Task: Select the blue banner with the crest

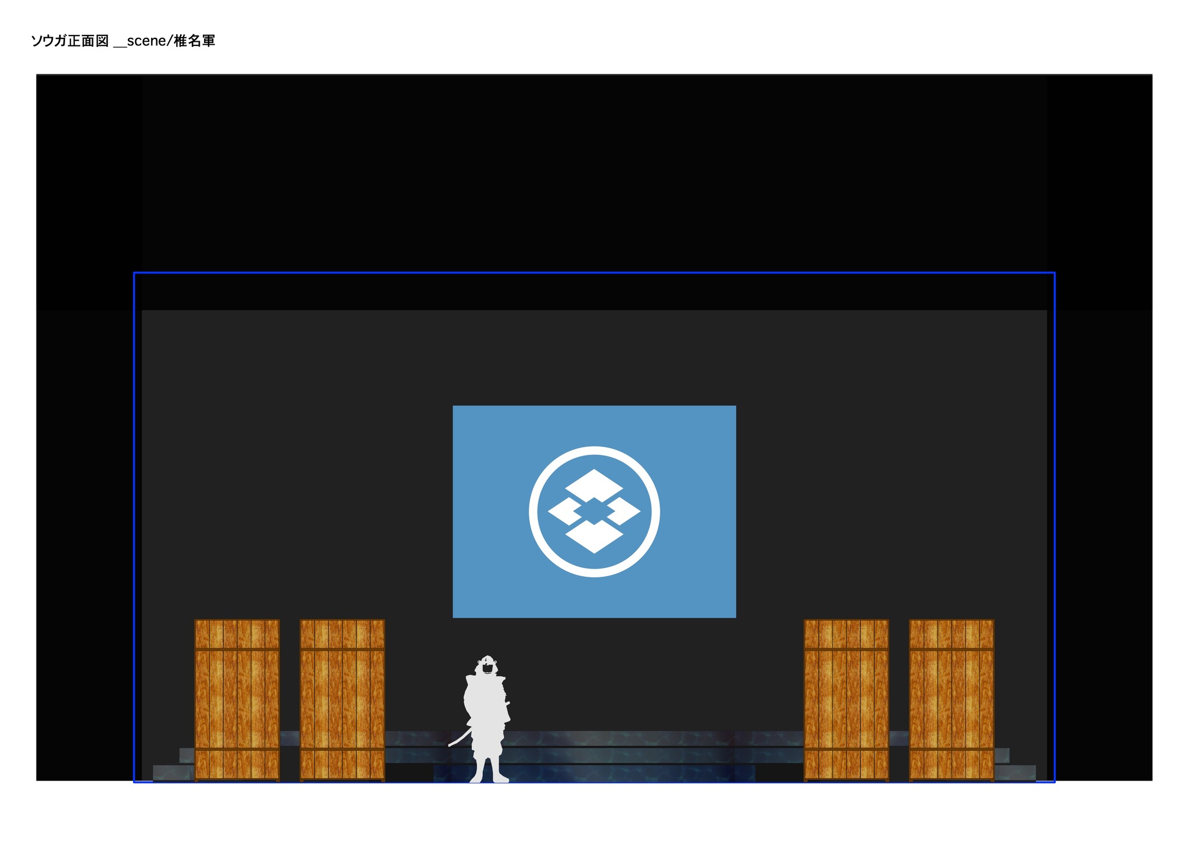Action: 594,512
